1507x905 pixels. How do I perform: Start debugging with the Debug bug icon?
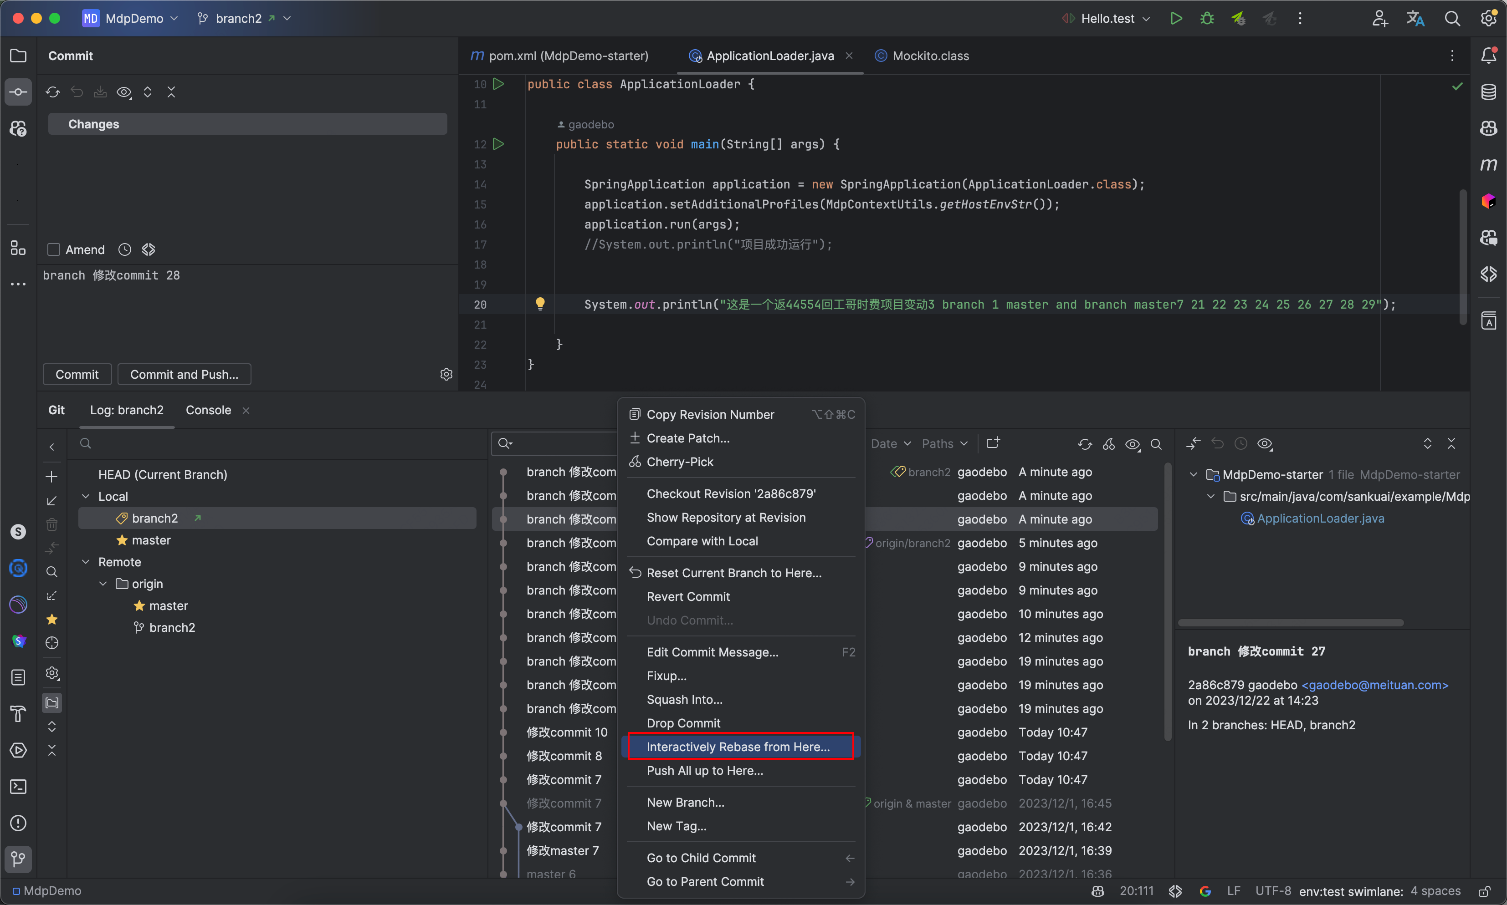tap(1207, 18)
